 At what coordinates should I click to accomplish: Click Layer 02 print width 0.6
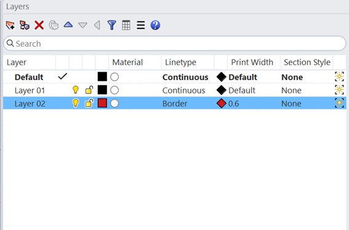(x=234, y=104)
